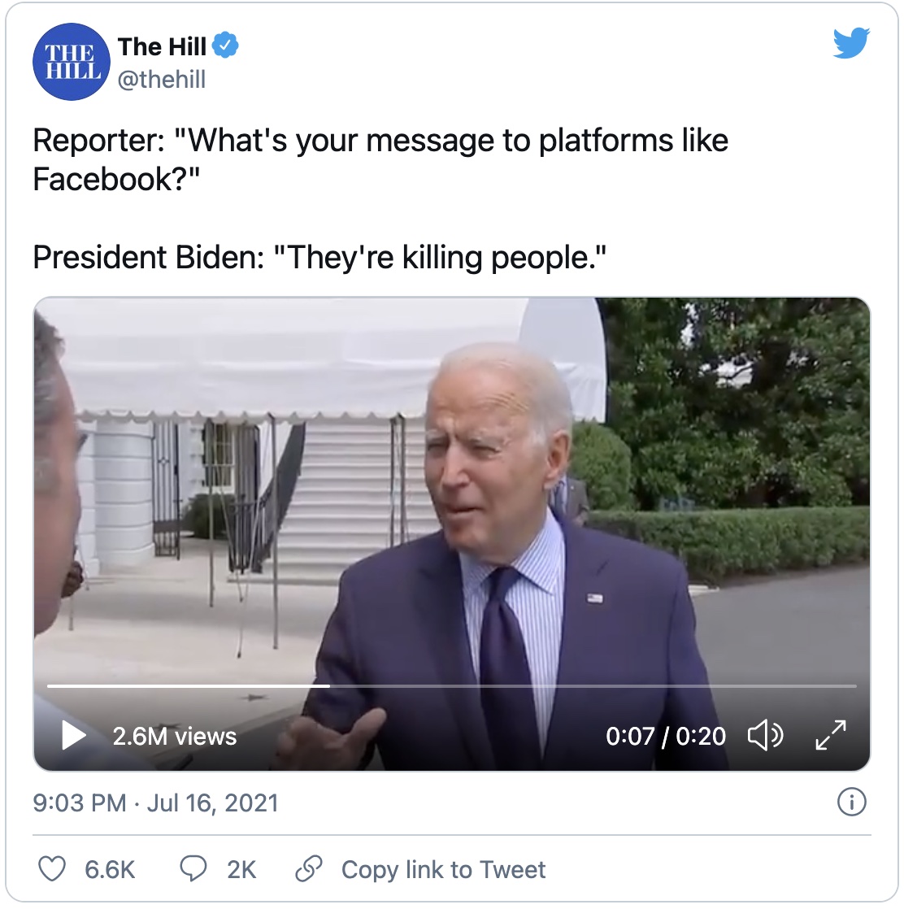The width and height of the screenshot is (904, 909).
Task: Visit the @thehill handle
Action: (162, 80)
